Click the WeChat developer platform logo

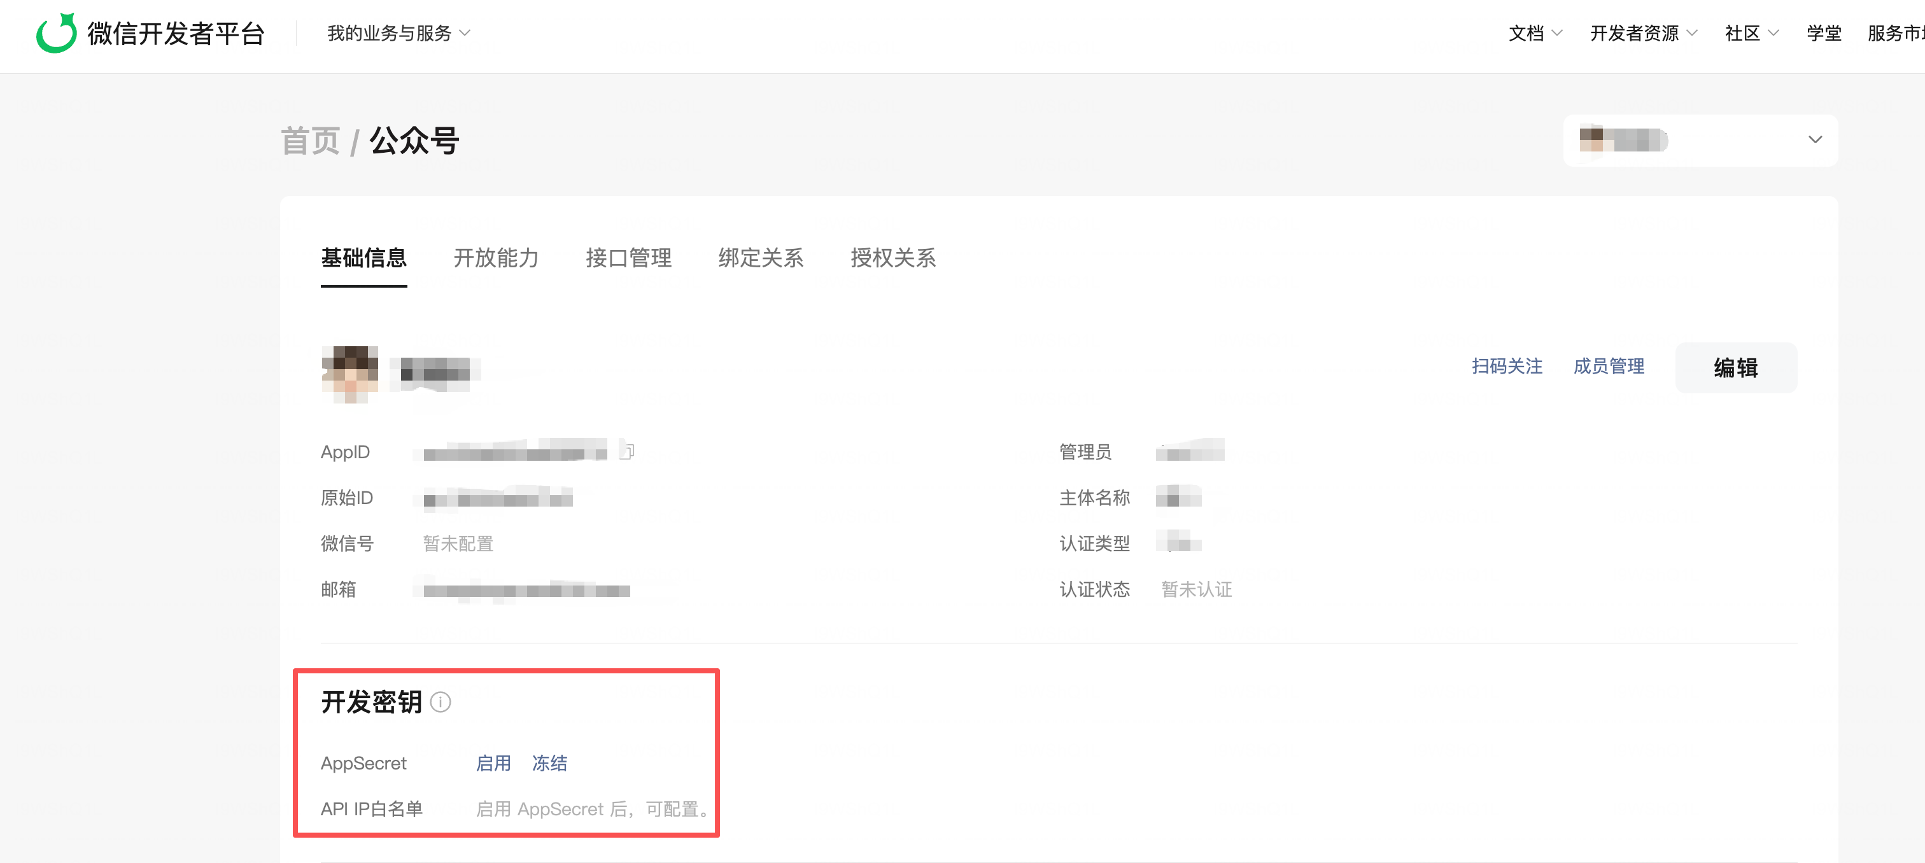click(56, 33)
